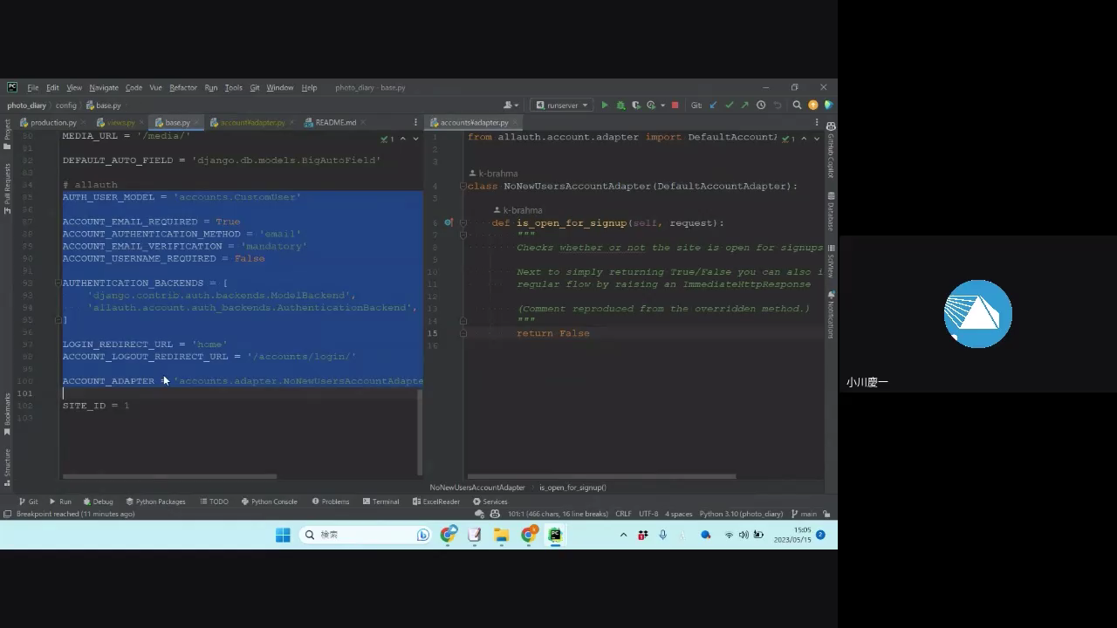Open the Python Console tool window

click(269, 502)
